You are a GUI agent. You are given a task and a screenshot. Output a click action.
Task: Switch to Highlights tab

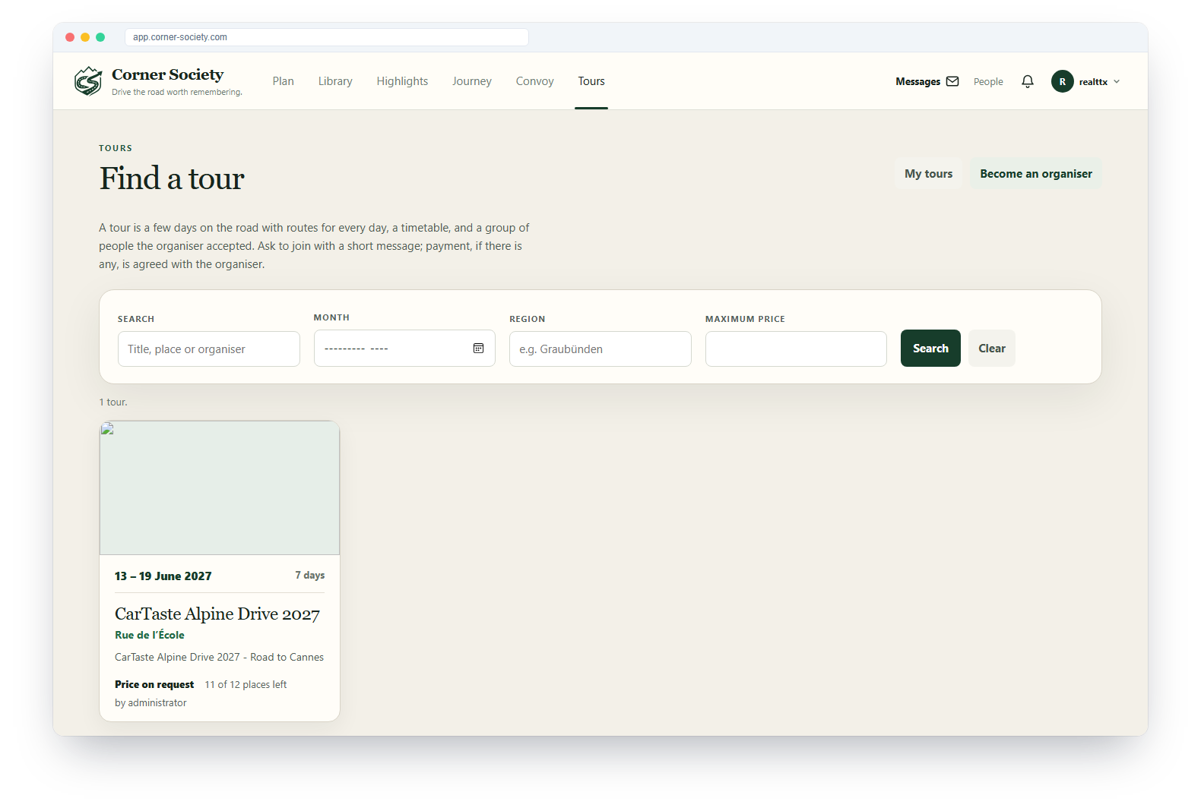402,81
